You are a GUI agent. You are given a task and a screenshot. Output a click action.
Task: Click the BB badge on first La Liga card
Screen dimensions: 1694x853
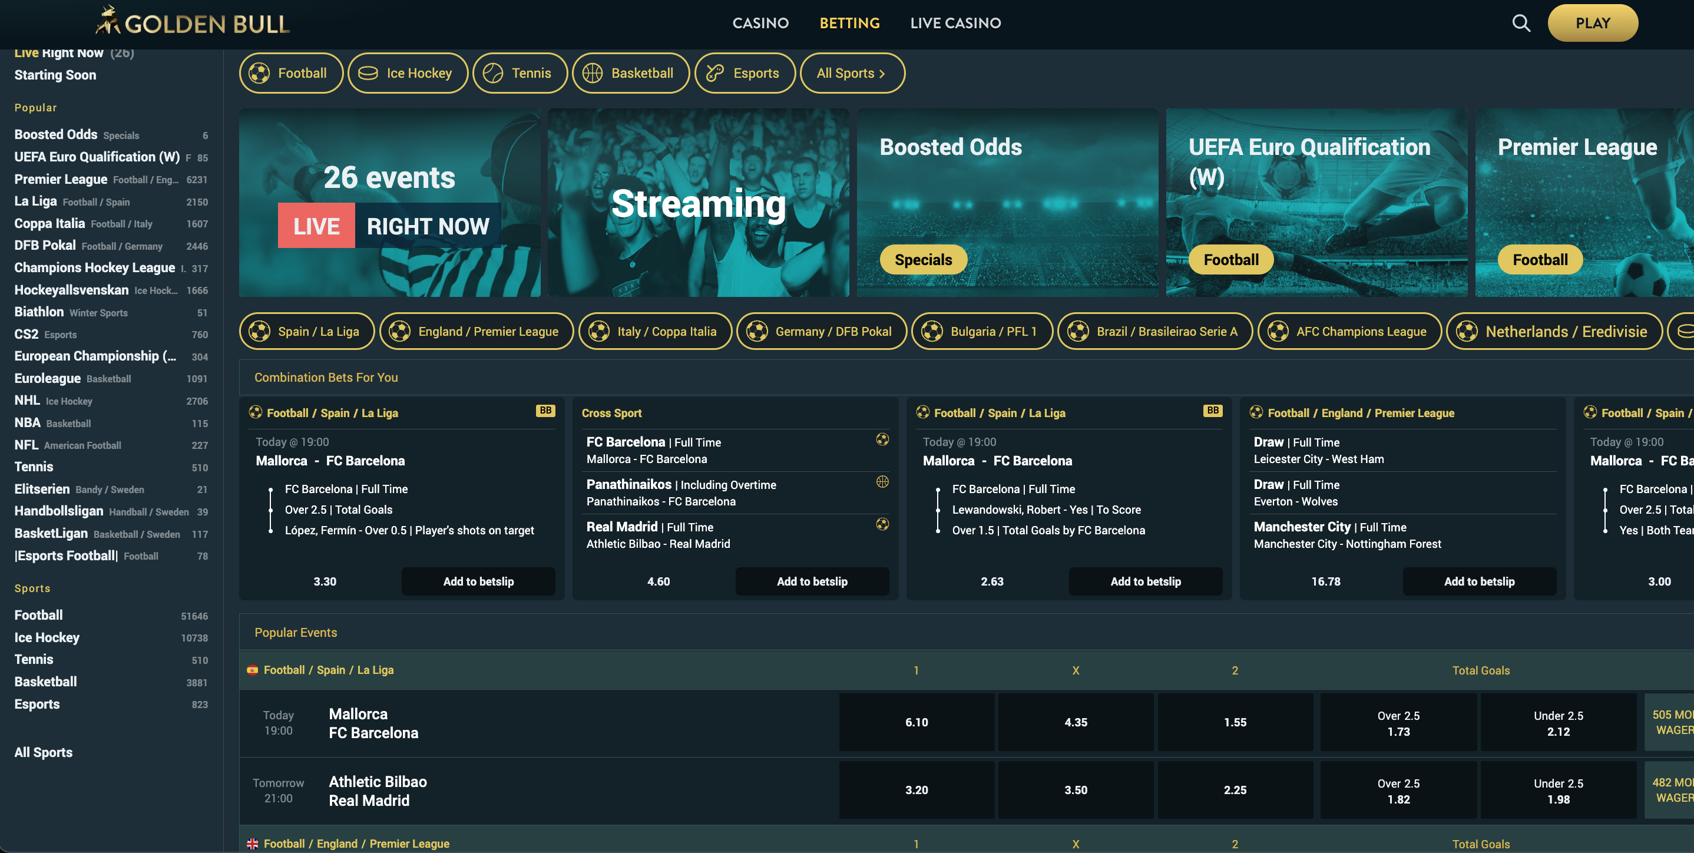[545, 411]
